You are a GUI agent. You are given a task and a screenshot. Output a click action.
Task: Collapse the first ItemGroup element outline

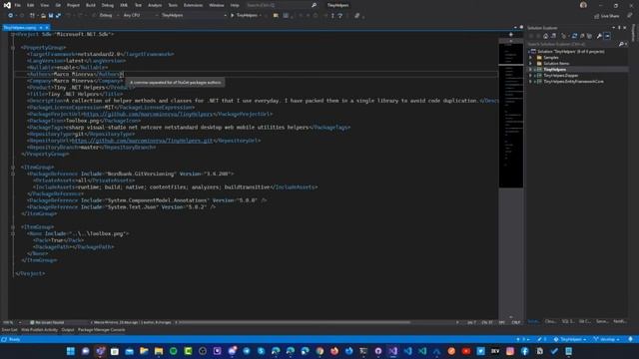(x=13, y=168)
